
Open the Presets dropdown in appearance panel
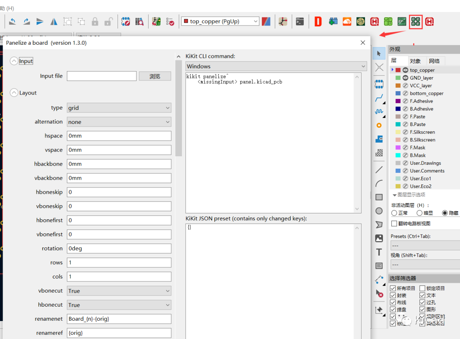425,245
